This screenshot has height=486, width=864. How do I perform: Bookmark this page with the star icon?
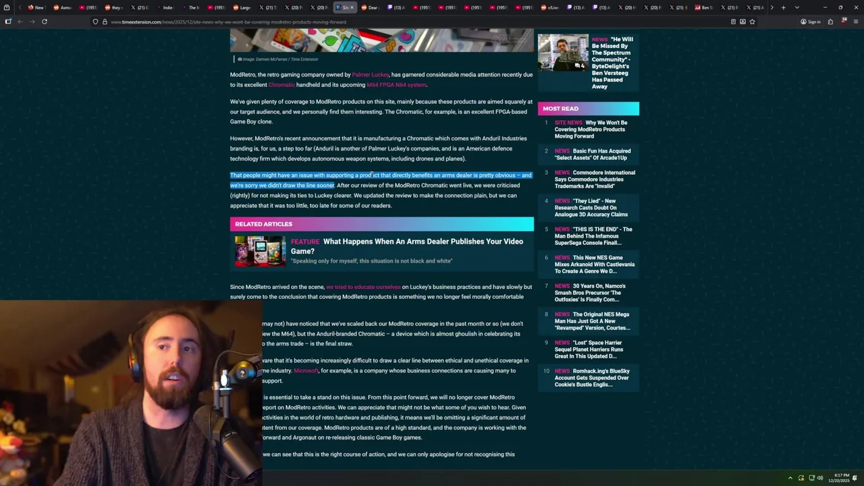click(752, 22)
